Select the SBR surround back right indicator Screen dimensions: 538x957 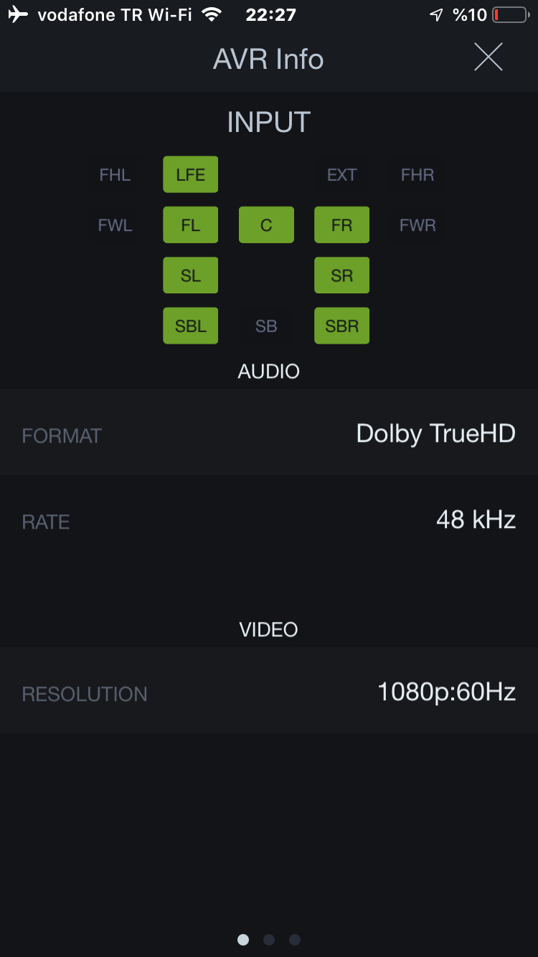pyautogui.click(x=342, y=326)
